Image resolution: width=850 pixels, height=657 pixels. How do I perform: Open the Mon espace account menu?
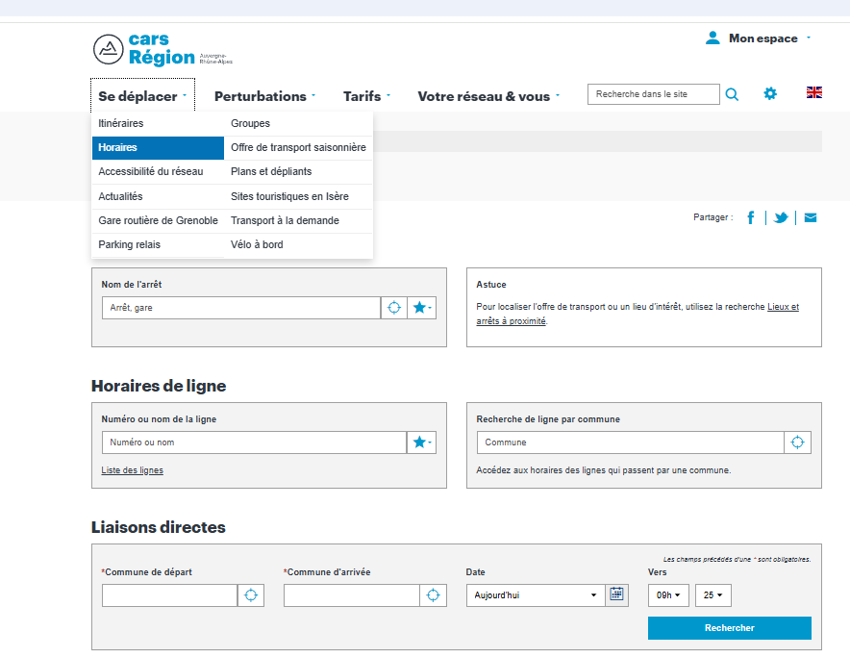tap(762, 38)
